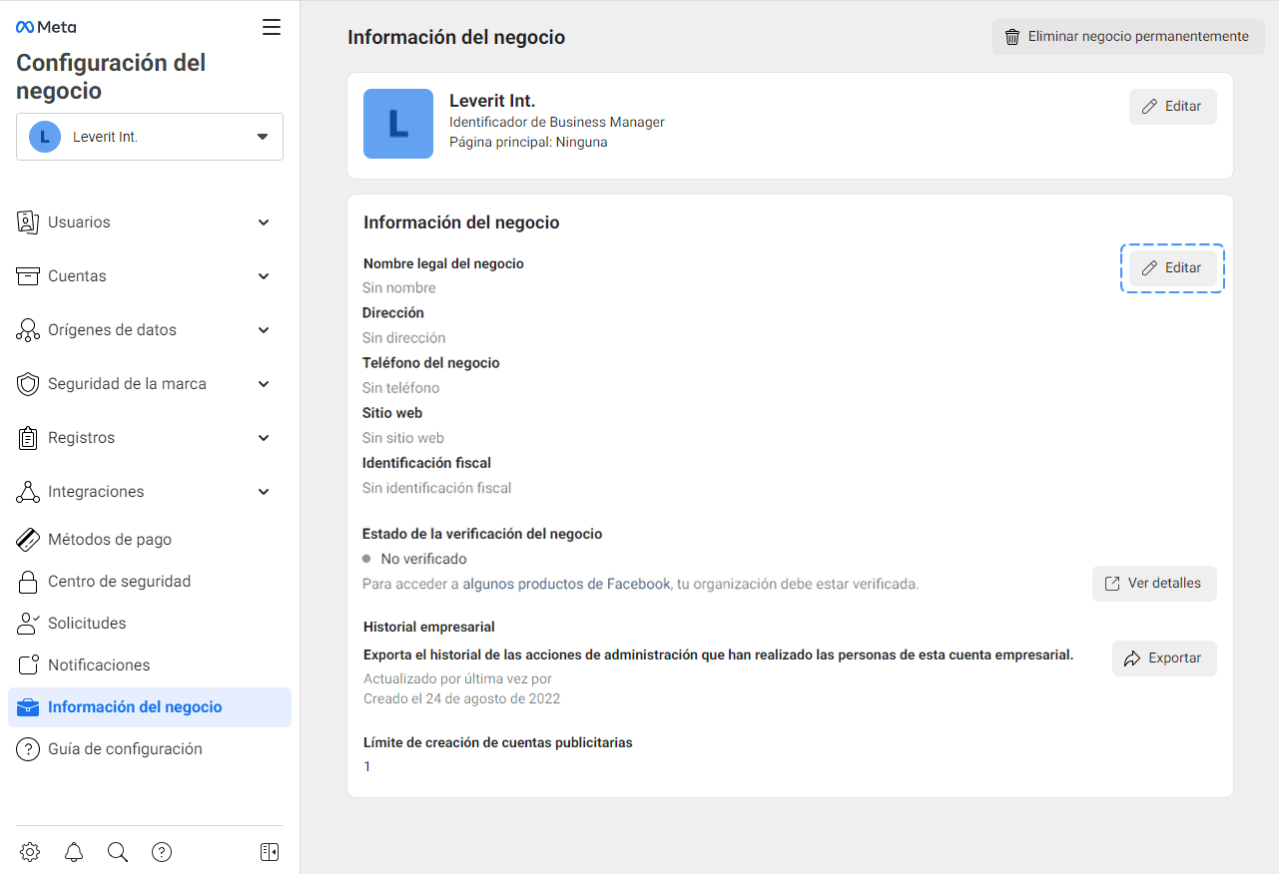Click the large Leverit Int. avatar

pyautogui.click(x=398, y=124)
